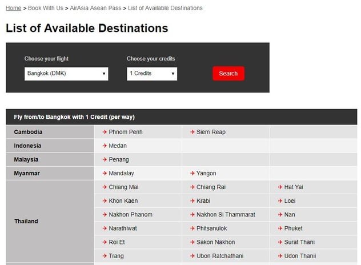
Task: Click the plane icon beside Sakon Nakhon
Action: pos(192,242)
